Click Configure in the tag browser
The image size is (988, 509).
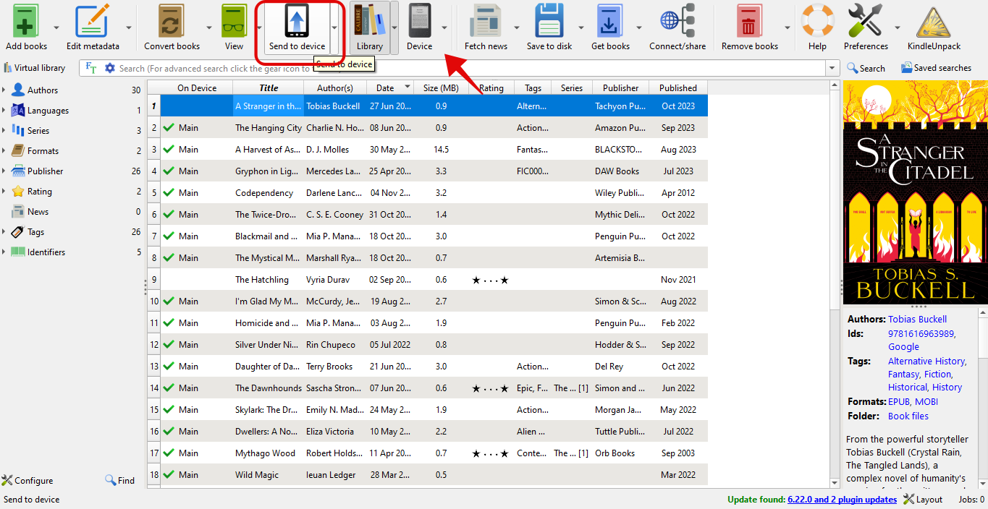(x=28, y=480)
